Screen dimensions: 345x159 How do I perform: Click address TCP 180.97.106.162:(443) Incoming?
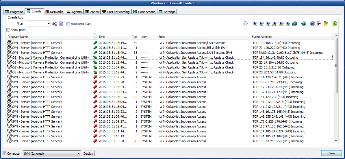pos(278,126)
